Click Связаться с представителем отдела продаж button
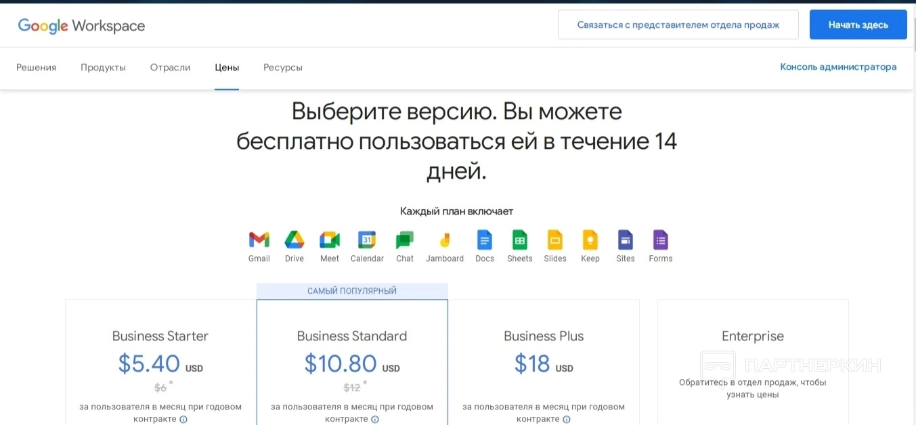916x425 pixels. [x=678, y=25]
